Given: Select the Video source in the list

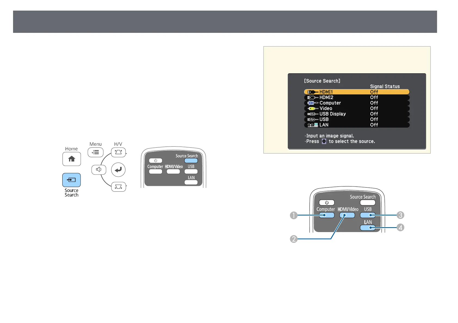Looking at the screenshot, I should (357, 108).
